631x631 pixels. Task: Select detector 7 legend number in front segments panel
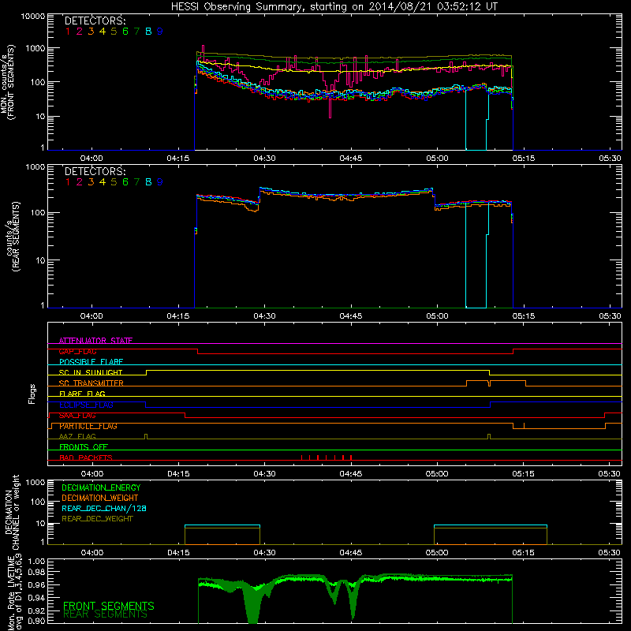pyautogui.click(x=136, y=32)
